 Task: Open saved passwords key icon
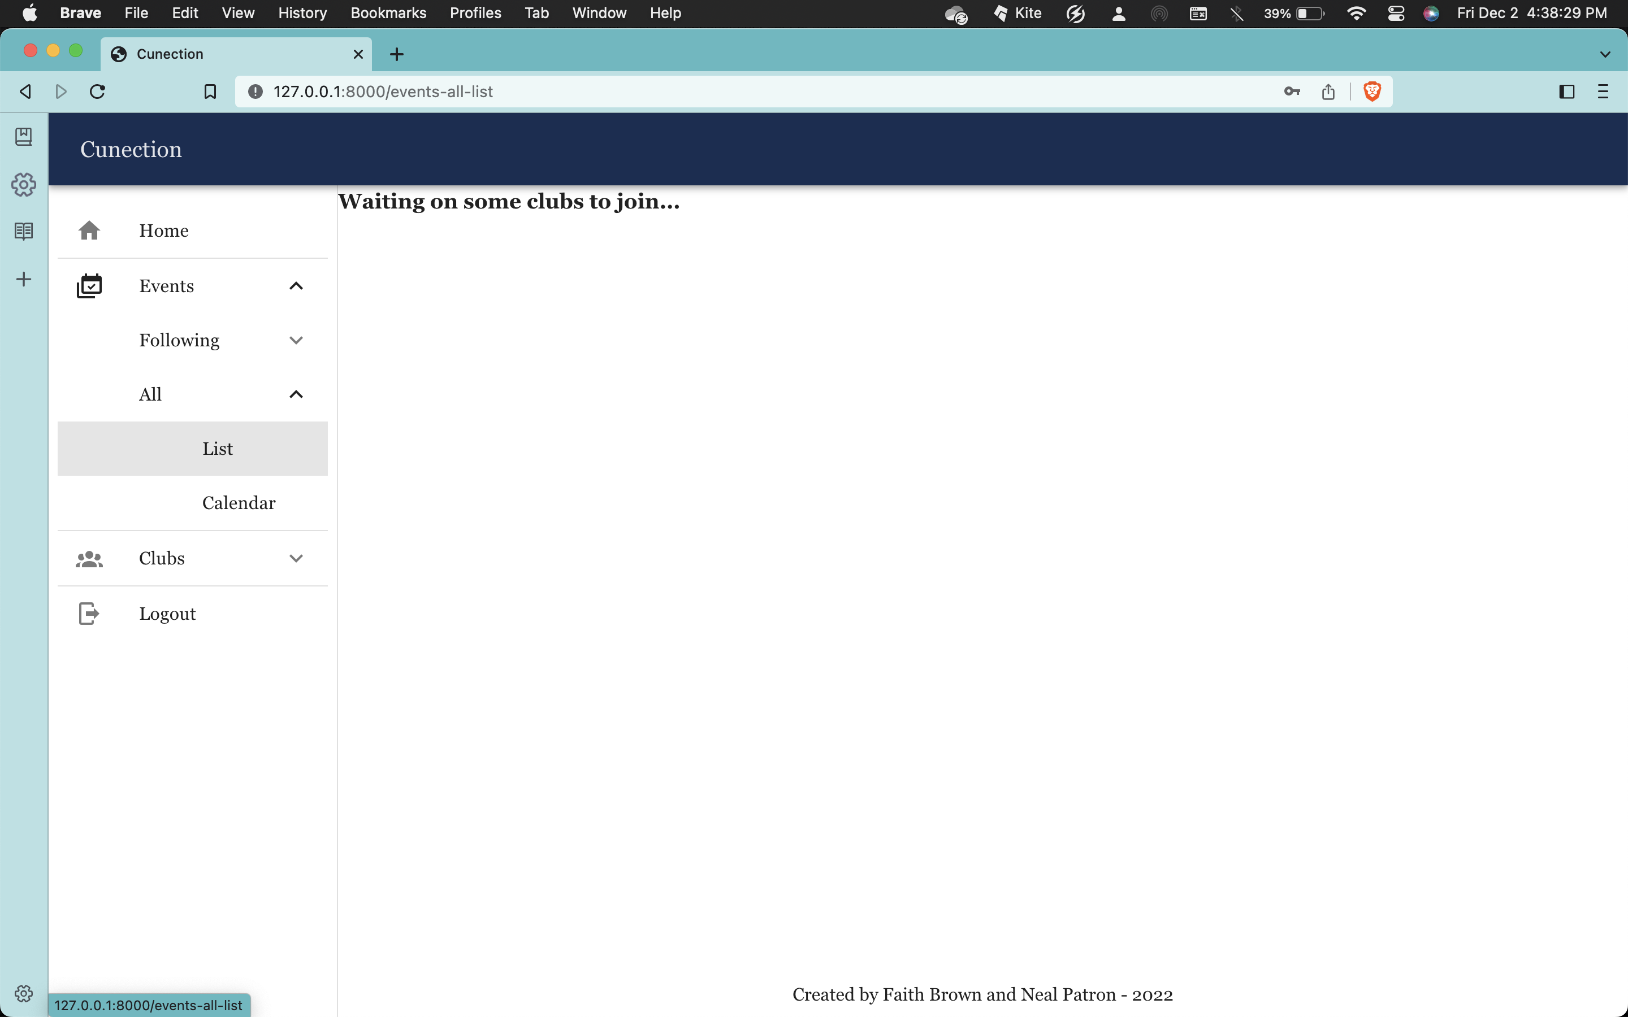pyautogui.click(x=1292, y=92)
